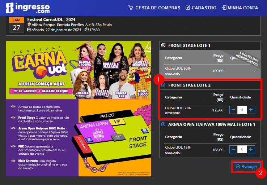Click the sold-out price 100,00
This screenshot has height=185, width=267.
click(x=218, y=71)
